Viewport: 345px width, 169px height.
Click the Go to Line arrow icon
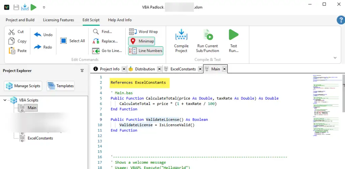click(96, 51)
